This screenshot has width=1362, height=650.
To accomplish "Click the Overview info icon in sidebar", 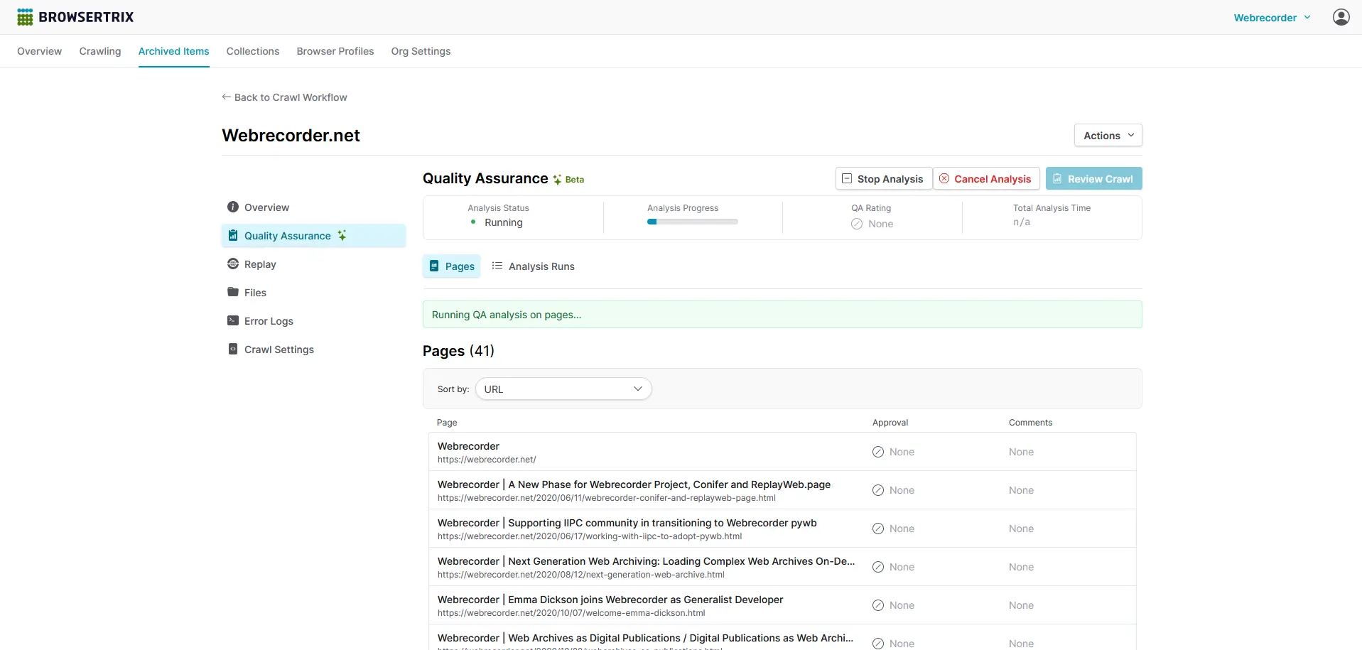I will [x=232, y=207].
